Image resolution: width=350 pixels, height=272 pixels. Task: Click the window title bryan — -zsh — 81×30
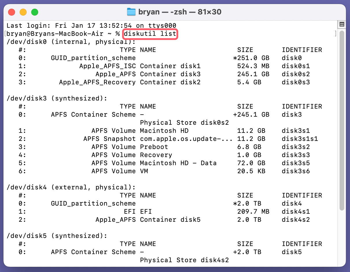point(179,12)
